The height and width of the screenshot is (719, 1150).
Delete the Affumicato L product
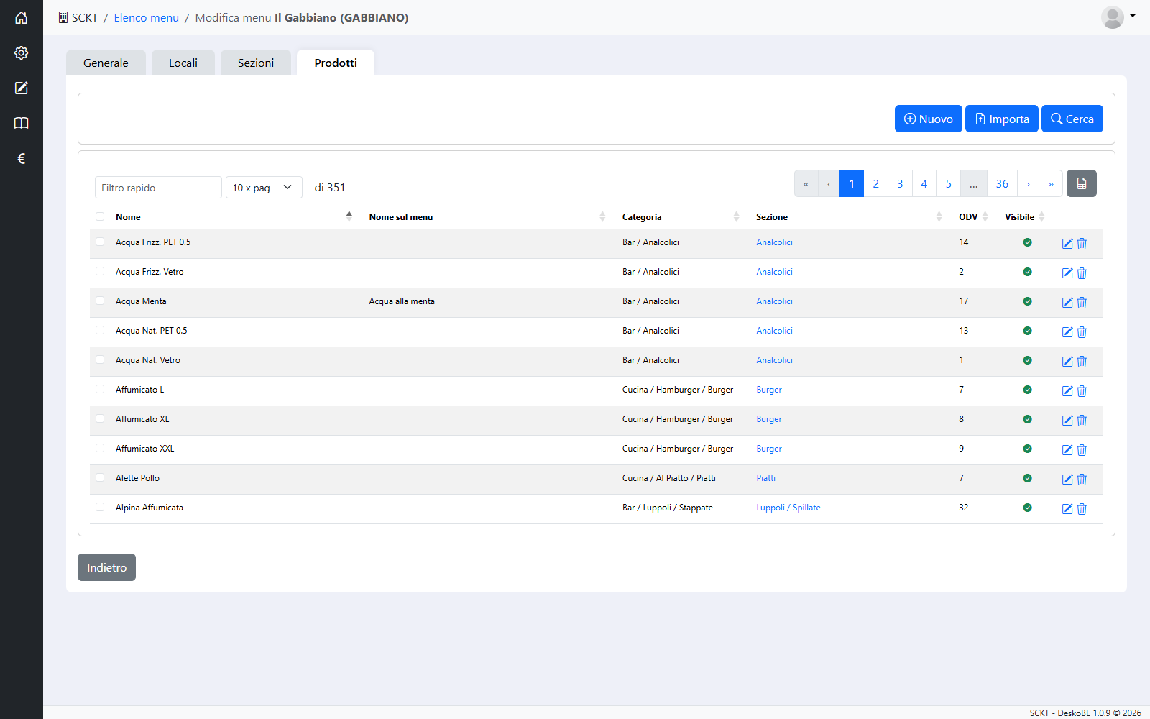1082,391
